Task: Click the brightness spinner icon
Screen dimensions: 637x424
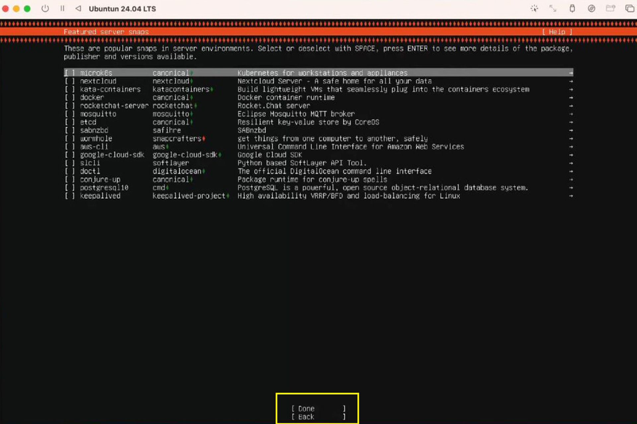Action: coord(534,9)
